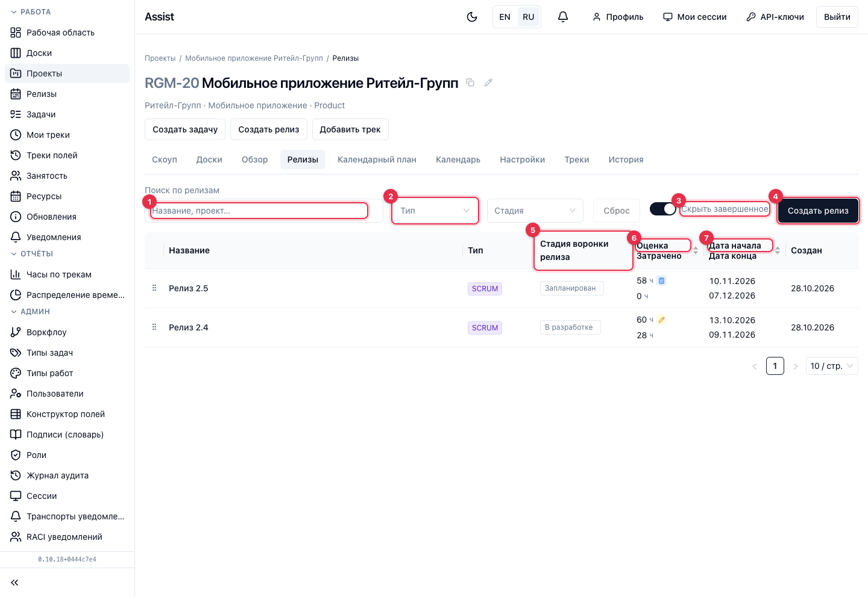Open the Настройки tab
The height and width of the screenshot is (597, 868).
[523, 159]
